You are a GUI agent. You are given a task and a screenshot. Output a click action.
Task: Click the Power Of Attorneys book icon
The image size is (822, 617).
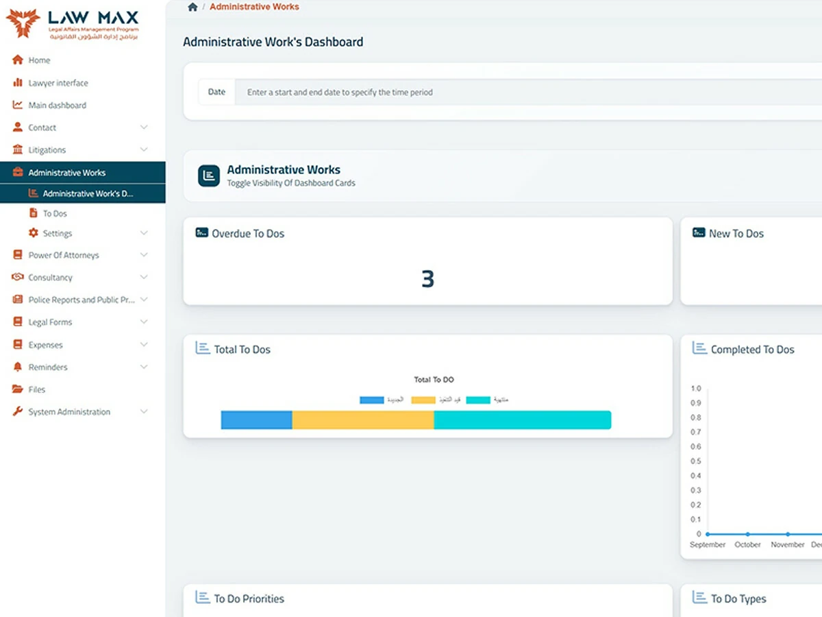pos(18,255)
